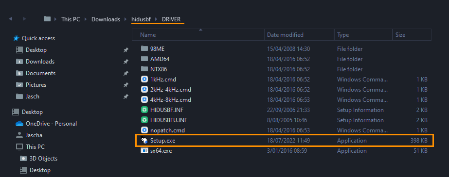Select OneDrive - Personal in sidebar
Viewport: 449px width, 177px height.
click(51, 124)
